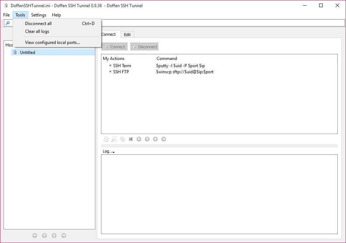This screenshot has width=346, height=243.
Task: Select the SSH FTP action
Action: pos(121,72)
